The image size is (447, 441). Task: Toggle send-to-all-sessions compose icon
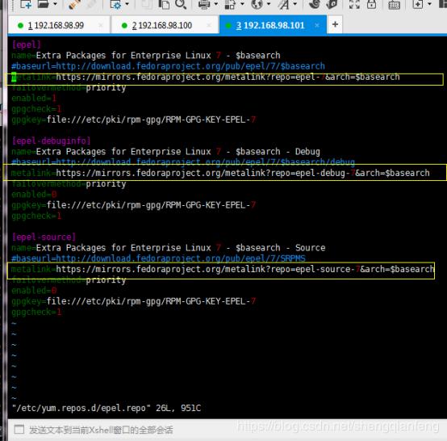[19, 430]
